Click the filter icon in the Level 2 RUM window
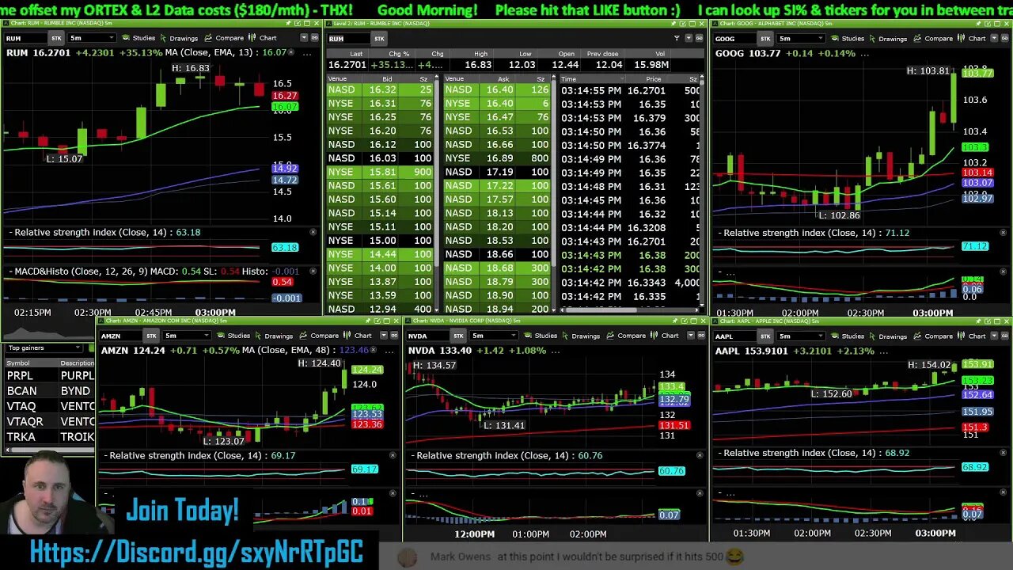 point(677,38)
